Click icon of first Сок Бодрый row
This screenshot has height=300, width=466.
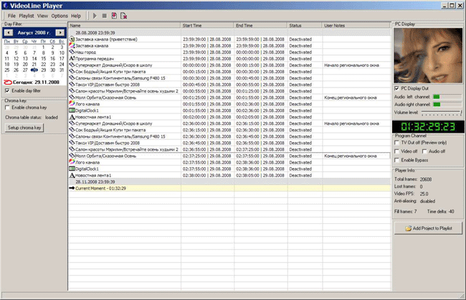[x=72, y=72]
